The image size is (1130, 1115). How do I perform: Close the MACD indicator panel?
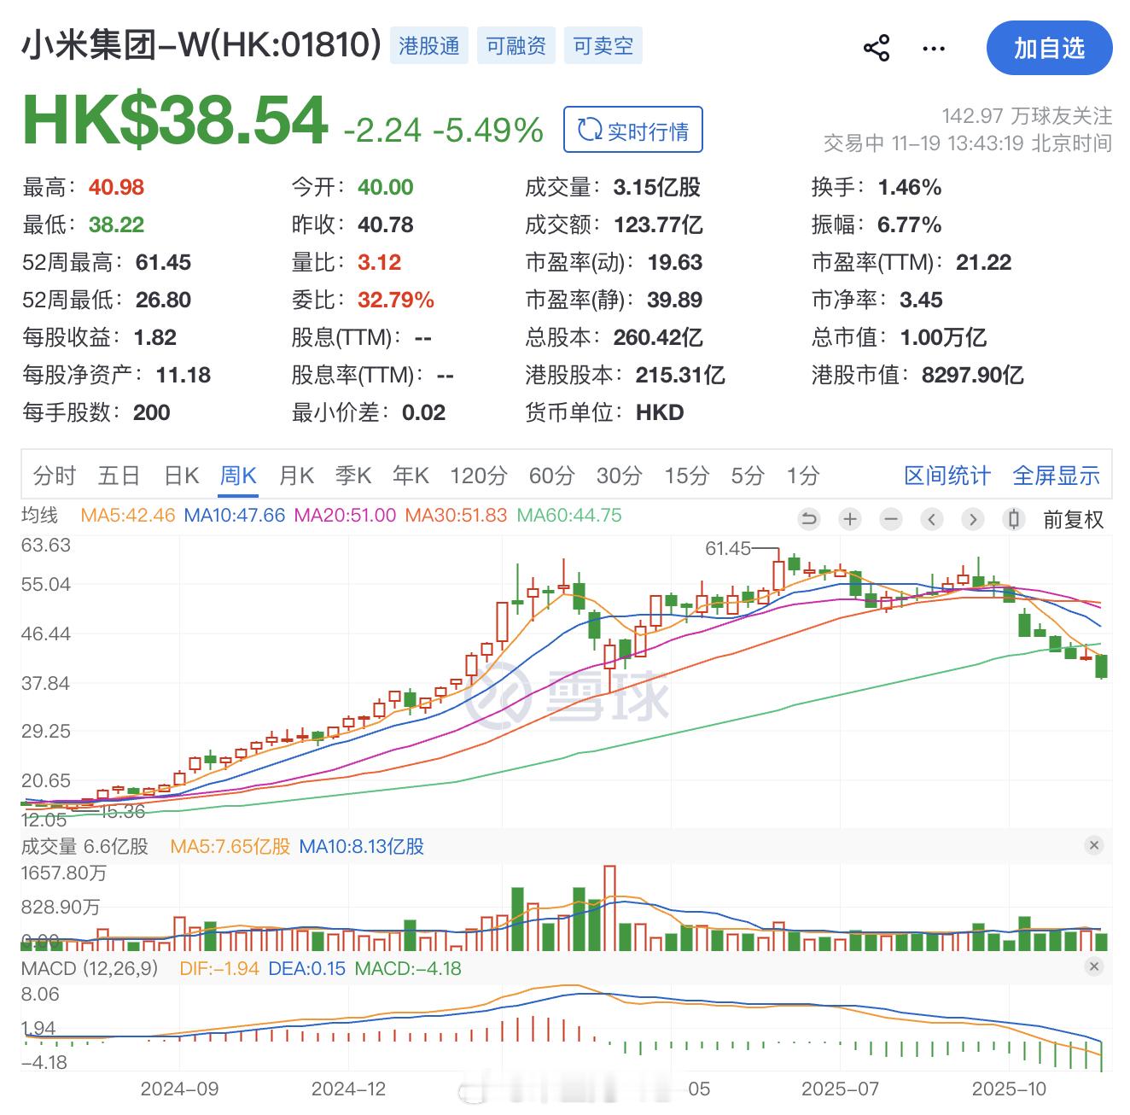[1094, 966]
